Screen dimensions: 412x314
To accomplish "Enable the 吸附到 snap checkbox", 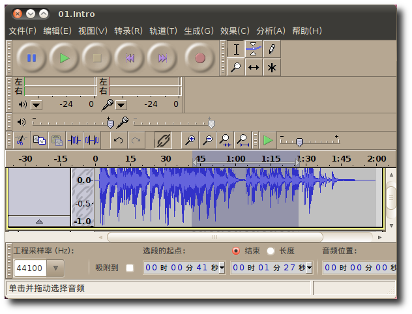I will [130, 268].
